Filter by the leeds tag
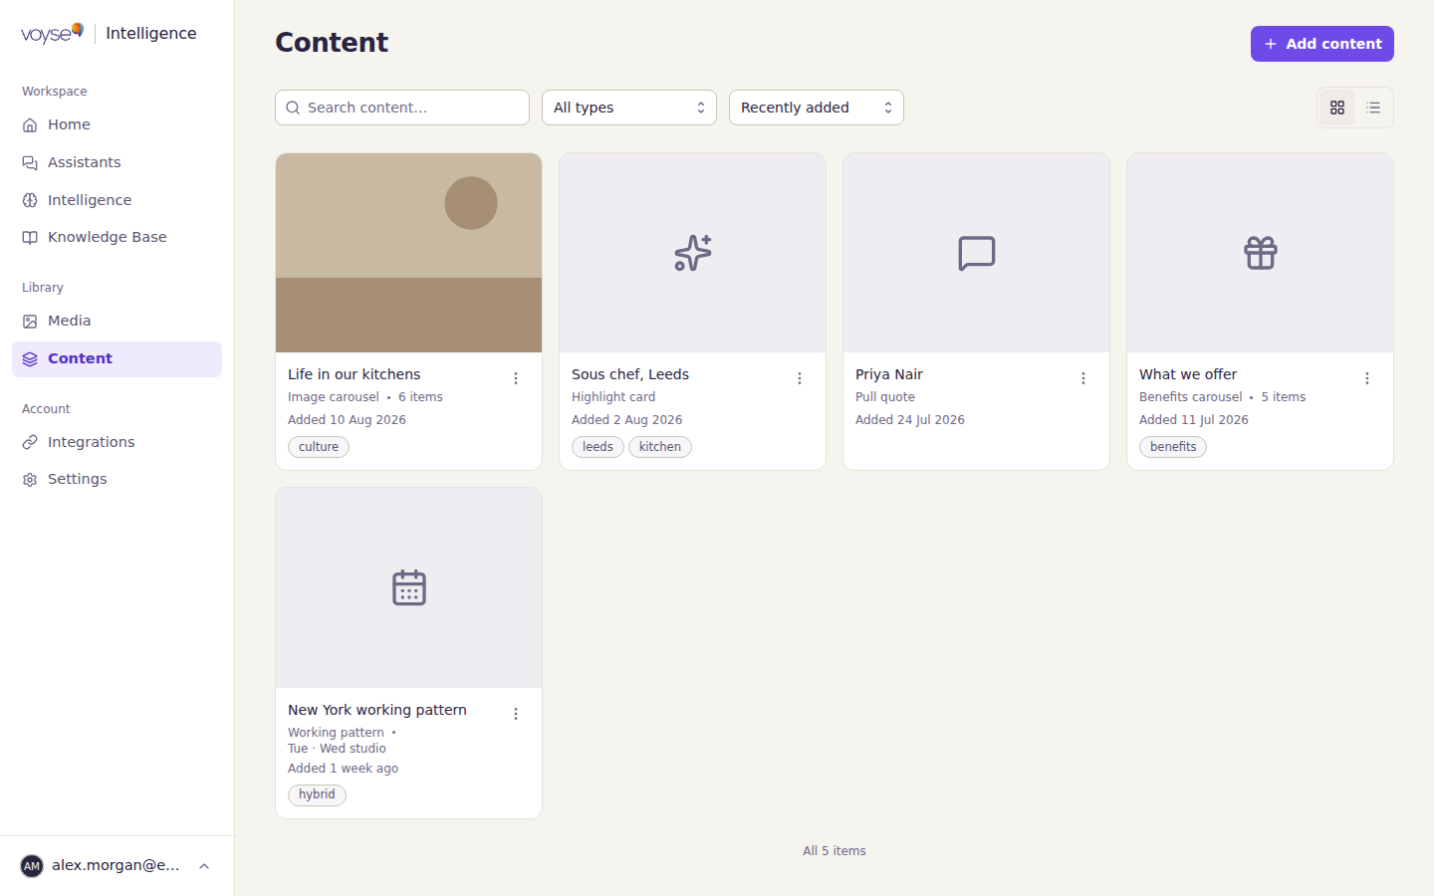 click(597, 447)
